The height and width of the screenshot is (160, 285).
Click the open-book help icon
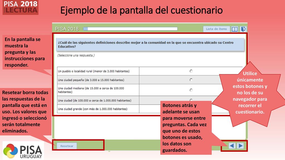click(235, 29)
